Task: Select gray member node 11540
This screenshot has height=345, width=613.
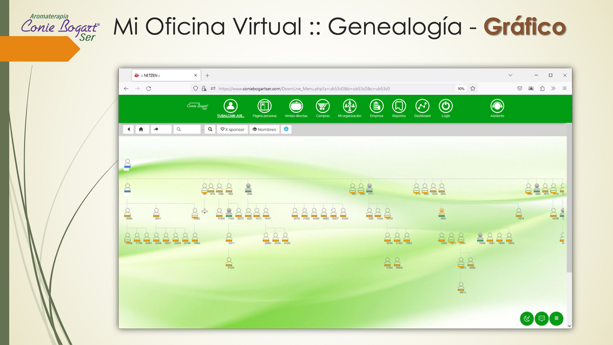Action: (x=229, y=213)
